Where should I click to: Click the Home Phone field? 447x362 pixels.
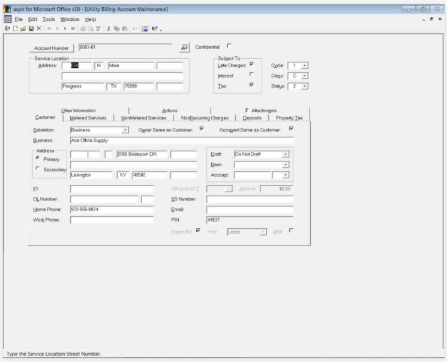pos(112,210)
